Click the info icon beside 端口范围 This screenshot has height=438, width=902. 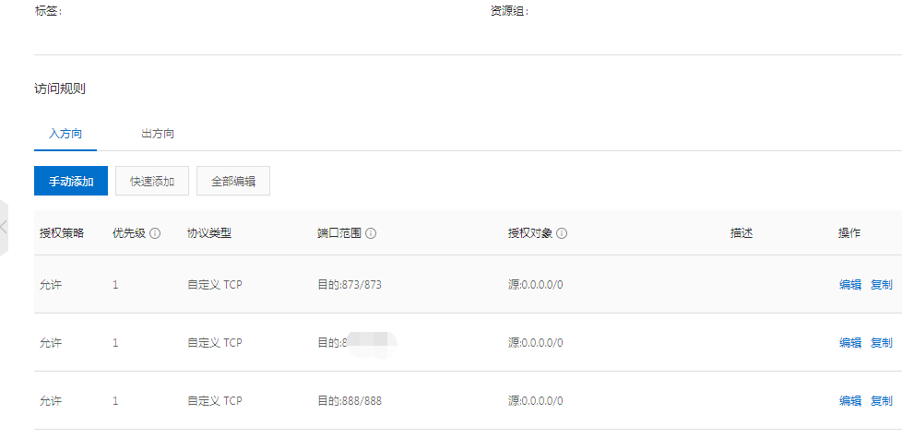[x=371, y=233]
